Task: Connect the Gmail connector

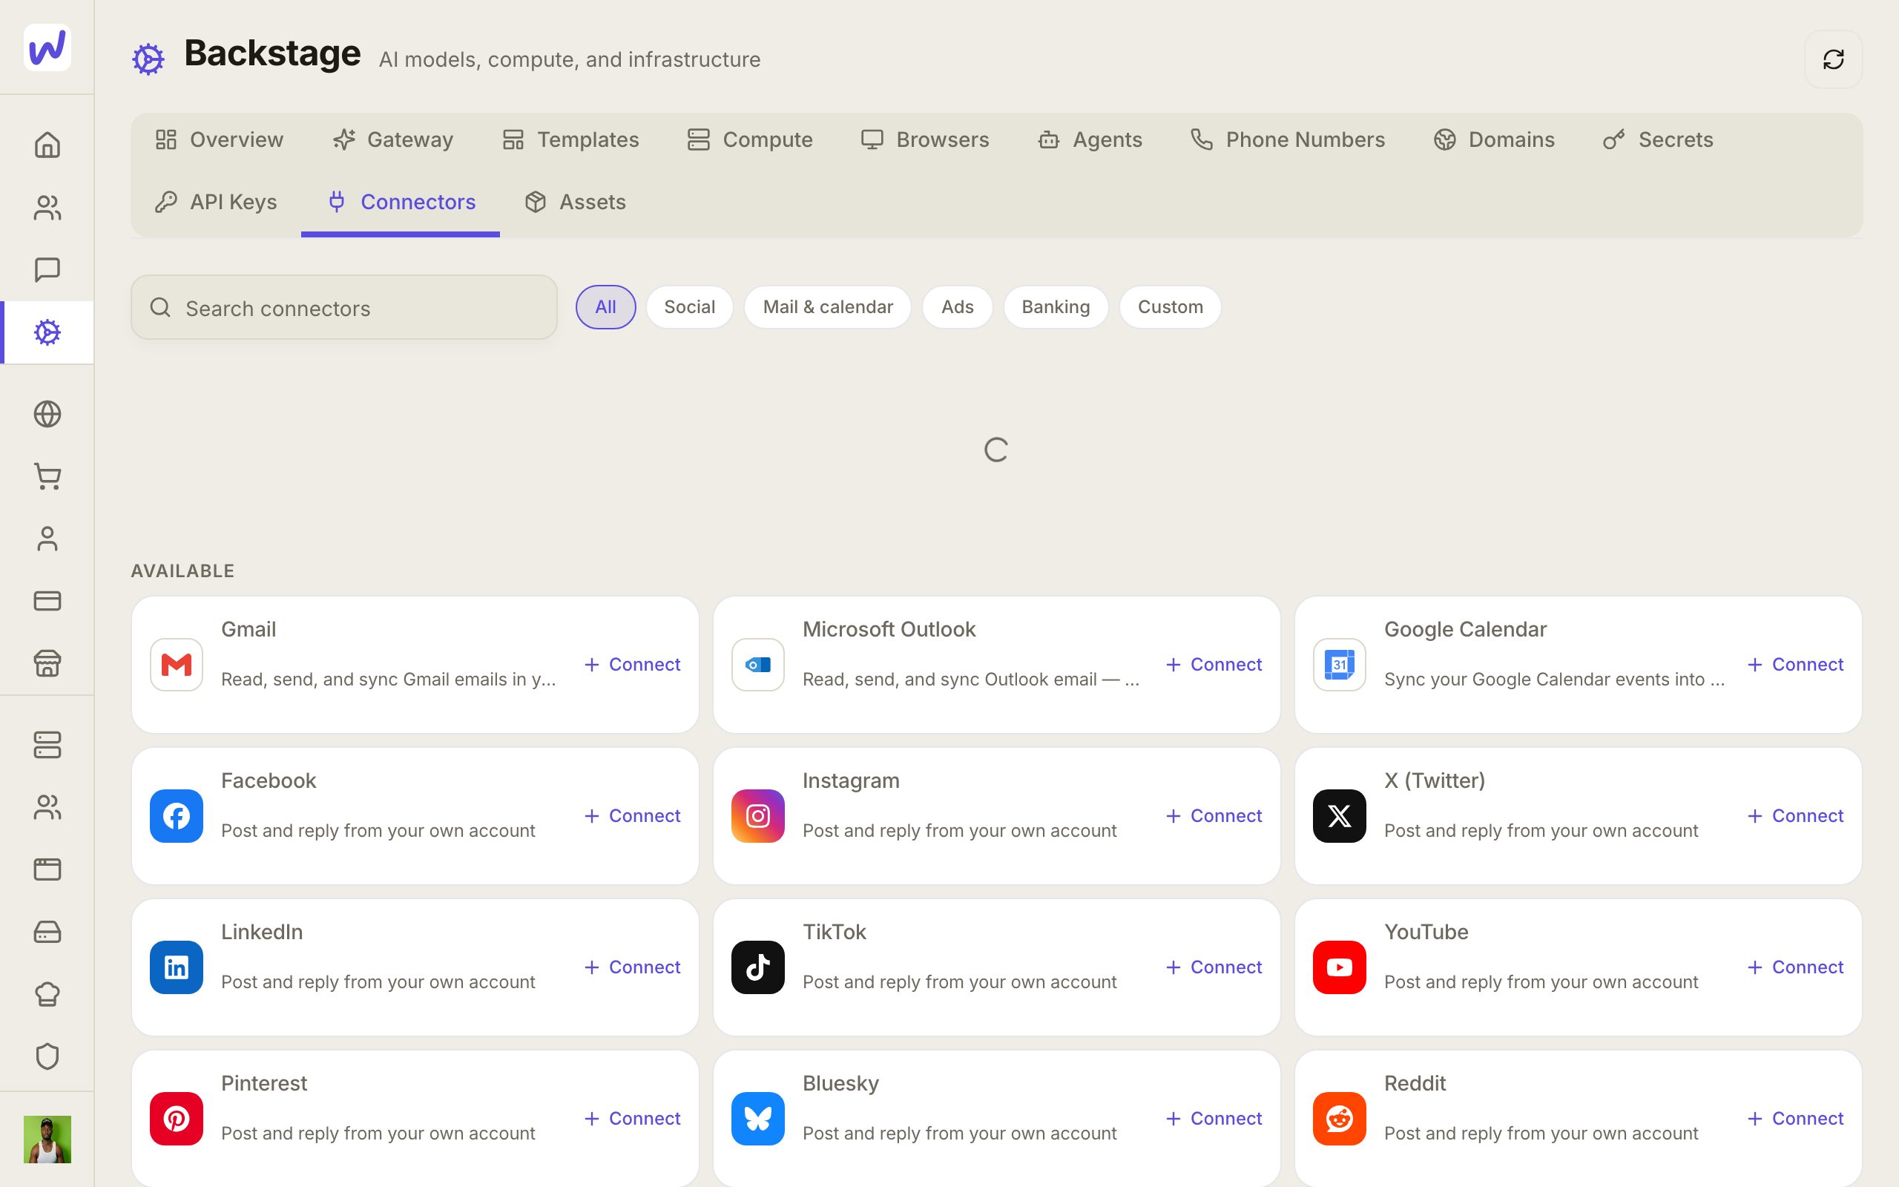Action: (633, 665)
